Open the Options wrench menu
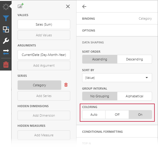 6,41
